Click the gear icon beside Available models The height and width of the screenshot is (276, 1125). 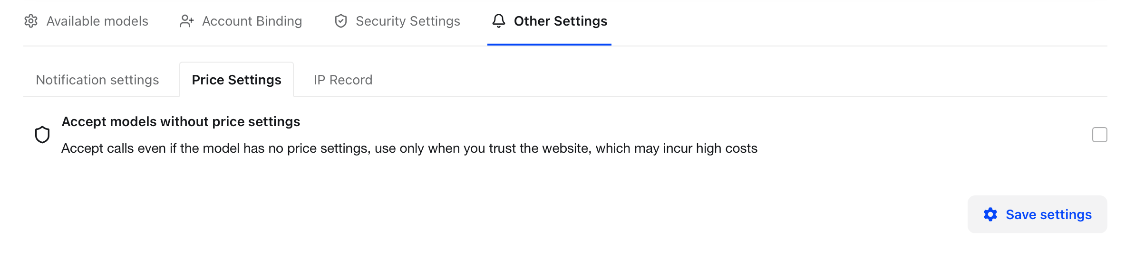(x=31, y=21)
